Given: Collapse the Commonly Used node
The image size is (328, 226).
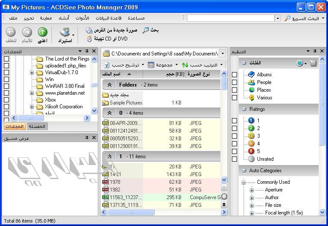Looking at the screenshot, I should tap(243, 183).
